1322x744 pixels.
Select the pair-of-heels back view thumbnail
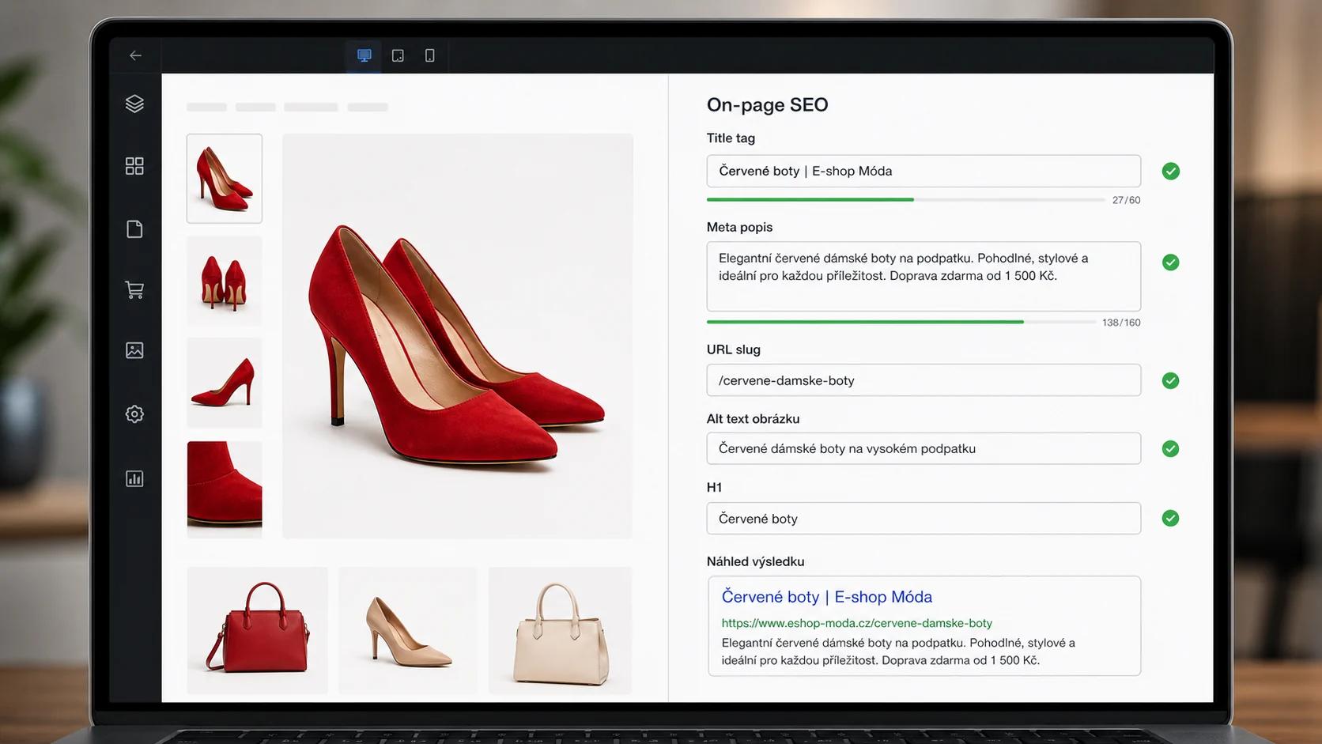click(225, 281)
